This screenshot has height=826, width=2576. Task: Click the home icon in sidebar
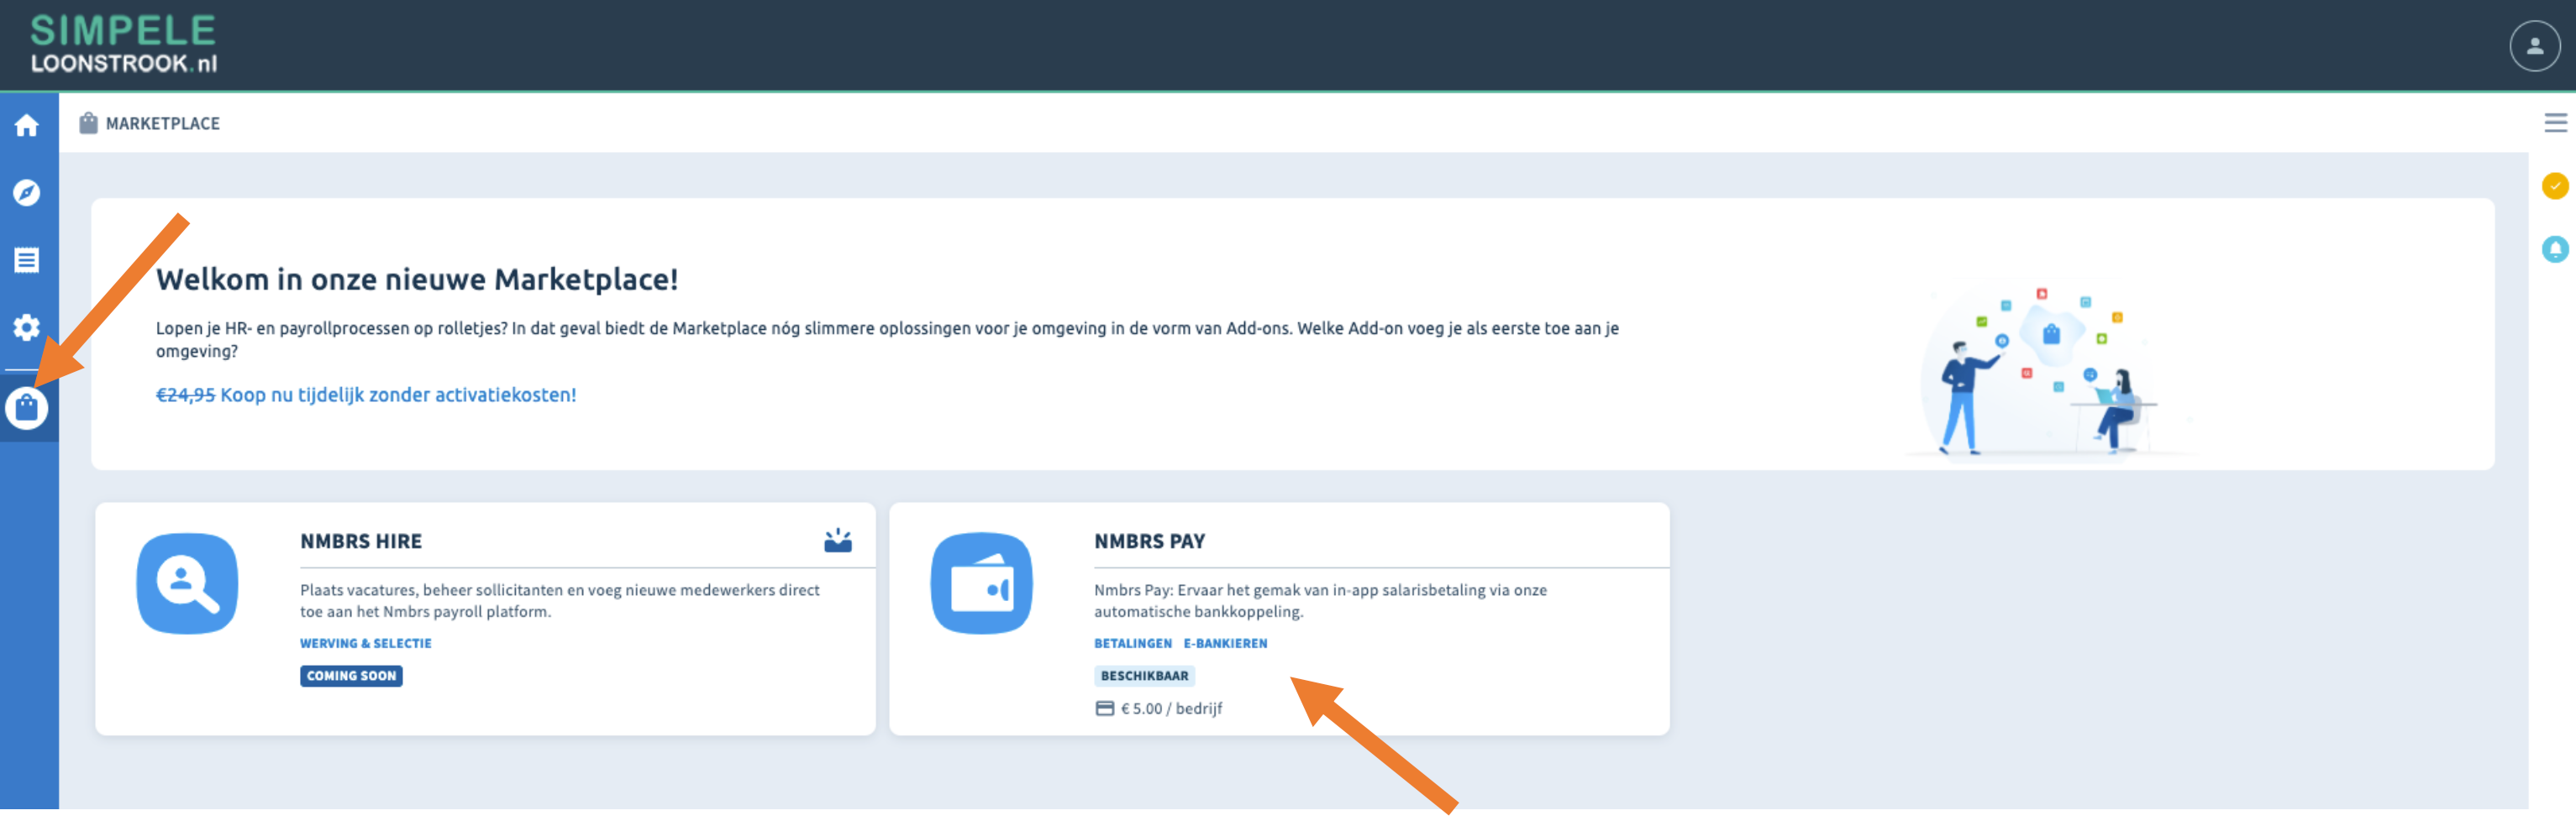27,126
